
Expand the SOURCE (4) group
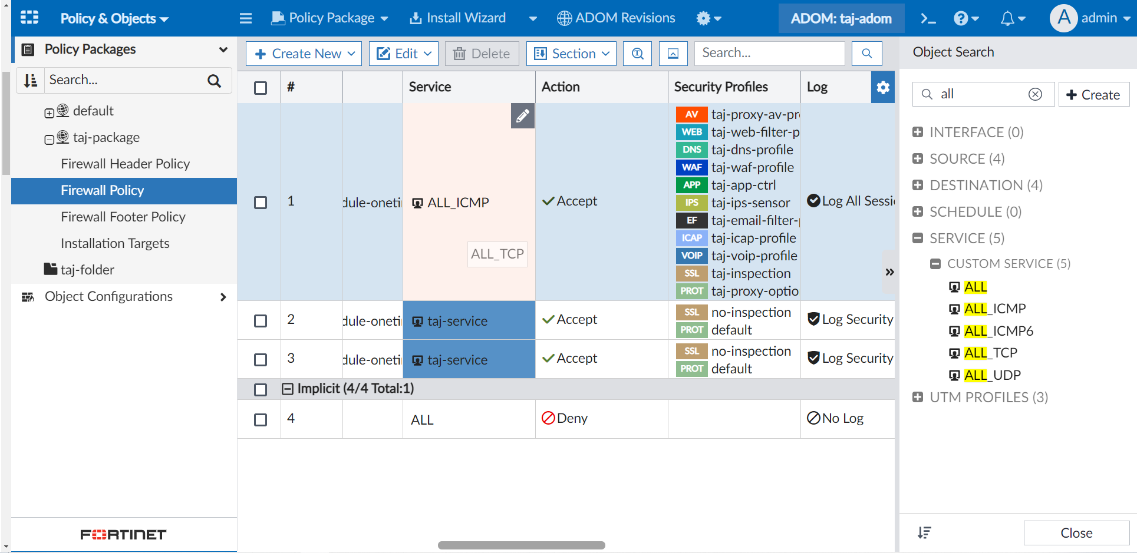click(918, 158)
